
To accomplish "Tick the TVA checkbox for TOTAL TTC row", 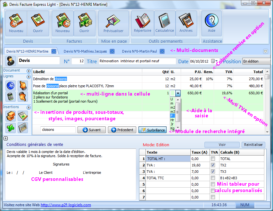I will [213, 178].
